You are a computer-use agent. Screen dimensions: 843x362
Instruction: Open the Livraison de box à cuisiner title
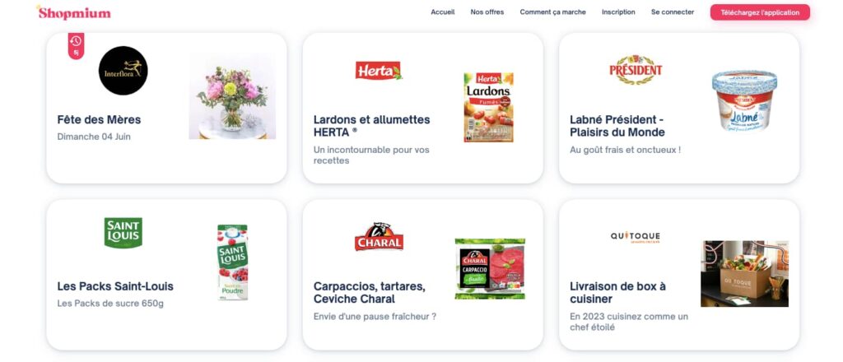click(x=617, y=292)
